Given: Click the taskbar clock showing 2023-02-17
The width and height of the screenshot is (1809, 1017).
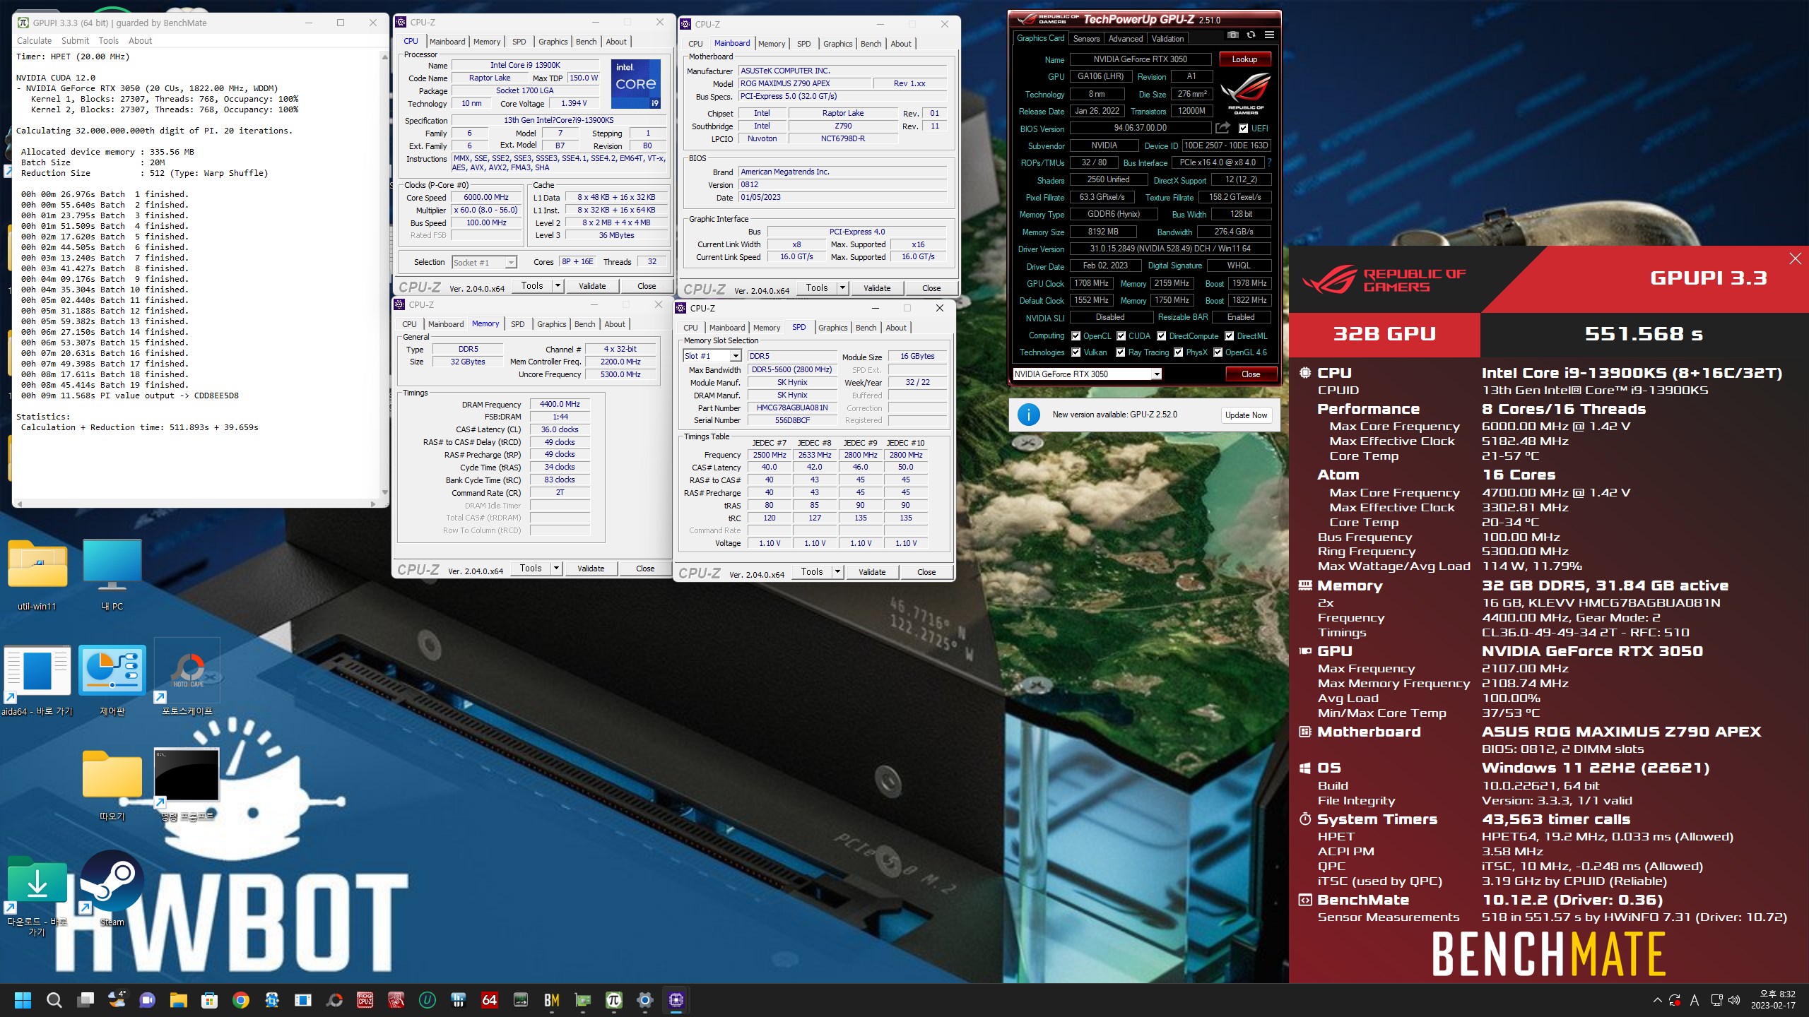Looking at the screenshot, I should point(1772,1000).
